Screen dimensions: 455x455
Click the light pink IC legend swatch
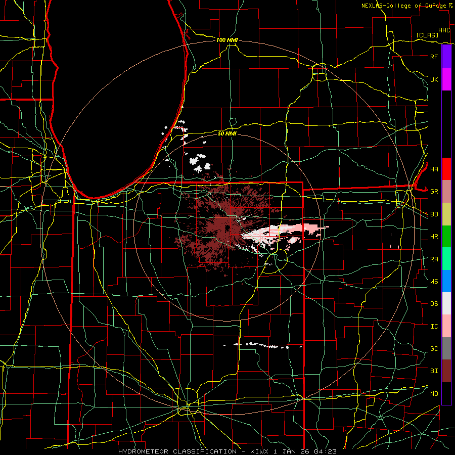pyautogui.click(x=446, y=326)
